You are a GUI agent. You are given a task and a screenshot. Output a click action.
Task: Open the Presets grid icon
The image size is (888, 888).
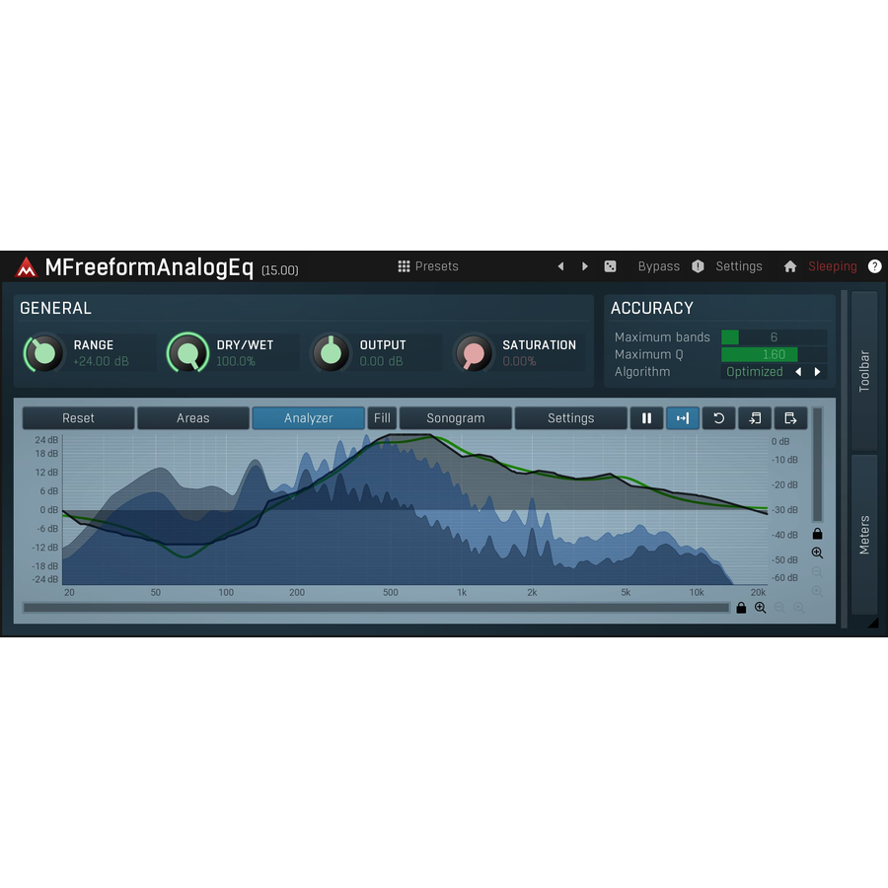[x=404, y=266]
